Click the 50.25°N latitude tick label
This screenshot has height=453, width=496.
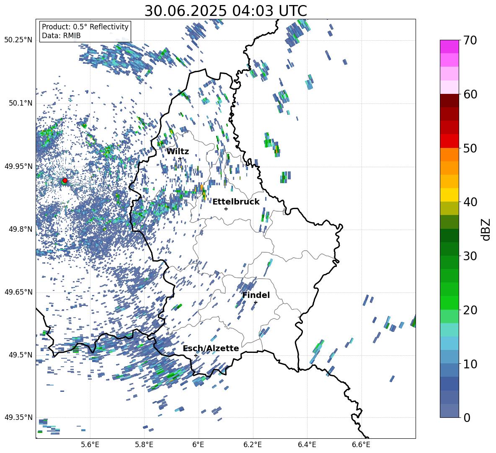click(18, 40)
